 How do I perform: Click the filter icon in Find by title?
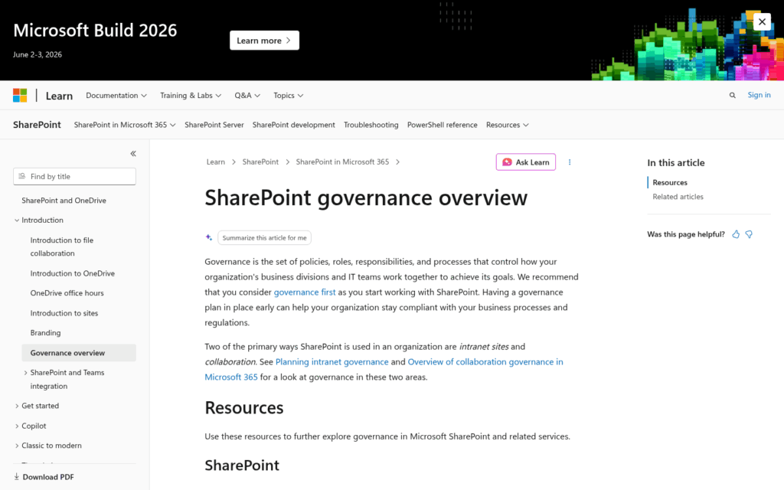[x=21, y=176]
